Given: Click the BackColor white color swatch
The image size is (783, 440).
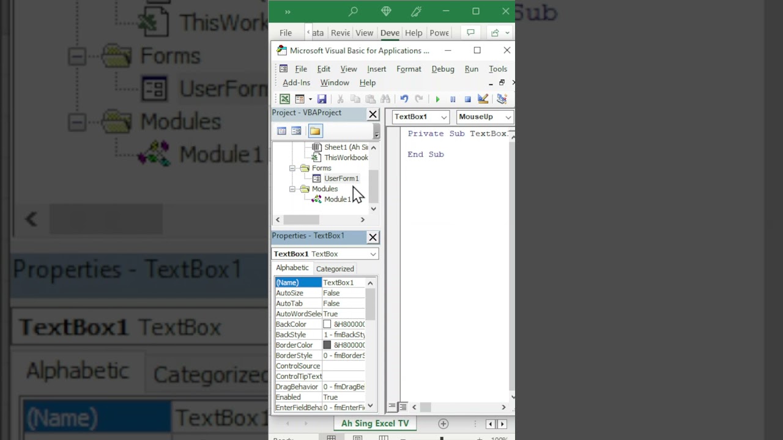Looking at the screenshot, I should pyautogui.click(x=327, y=324).
